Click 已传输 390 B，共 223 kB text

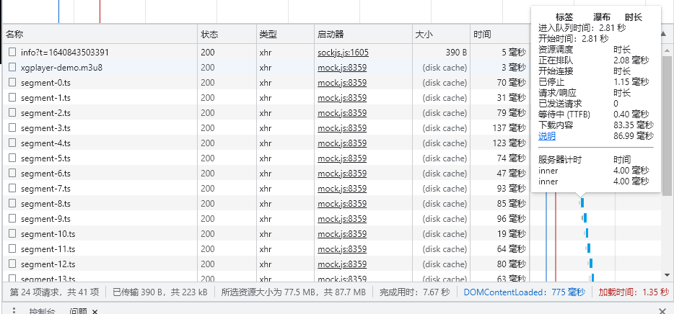point(160,292)
